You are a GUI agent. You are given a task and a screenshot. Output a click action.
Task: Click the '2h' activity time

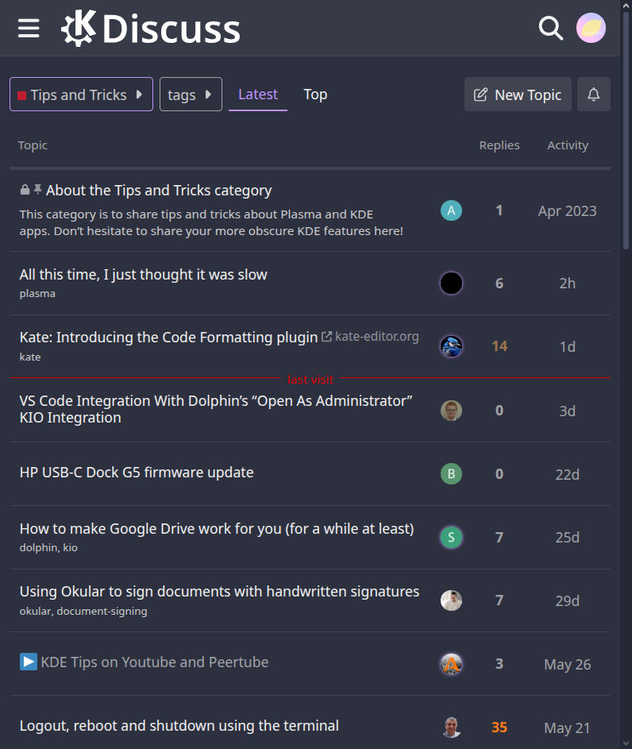click(568, 284)
